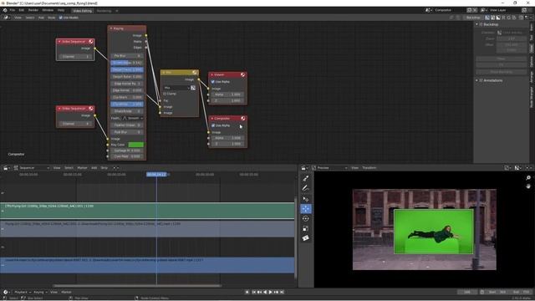
Task: Open the Preview view type dropdown
Action: click(x=330, y=168)
